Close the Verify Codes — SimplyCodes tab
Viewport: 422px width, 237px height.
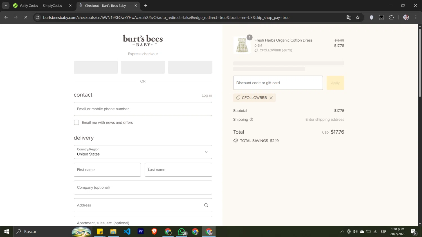click(70, 6)
